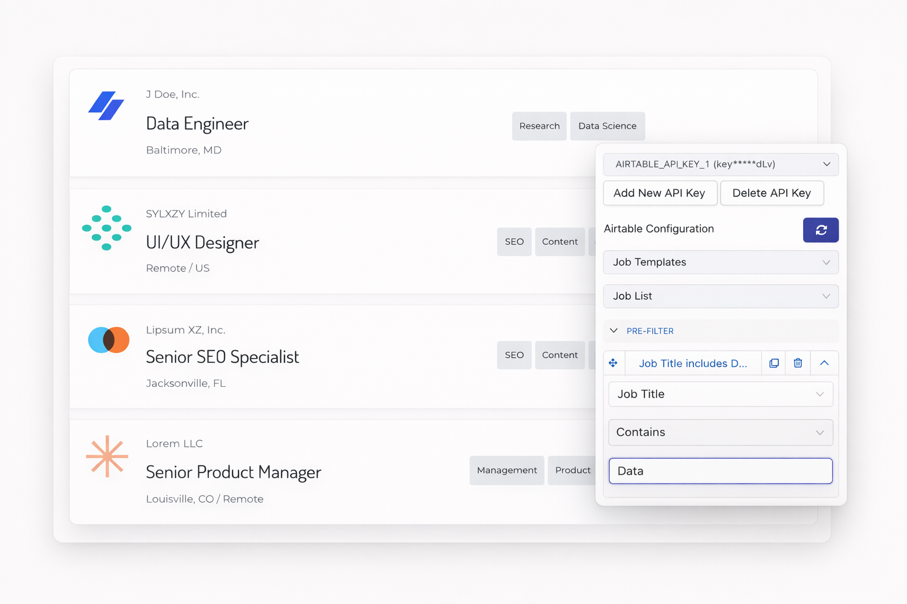The image size is (907, 604).
Task: Click the SYLXZY Limited teal dots logo
Action: [x=106, y=228]
